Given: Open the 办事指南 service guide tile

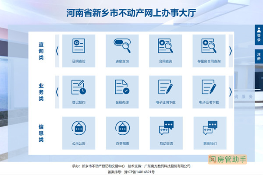Looking at the screenshot, I should click(x=122, y=133).
